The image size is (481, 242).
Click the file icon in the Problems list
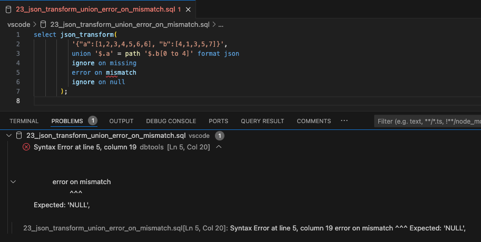pos(19,136)
